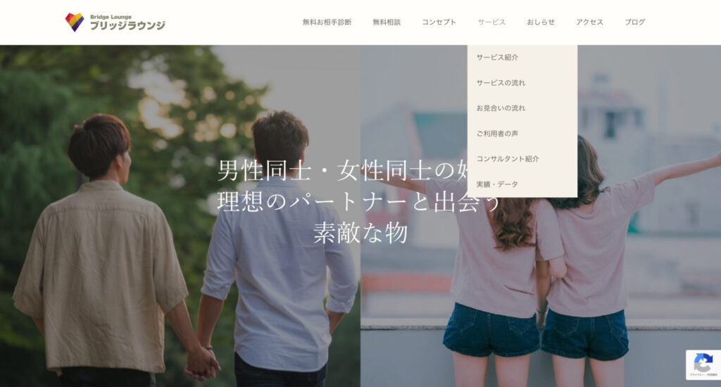Click the ブリッジラウンジ logo text
The width and height of the screenshot is (721, 387).
(127, 25)
